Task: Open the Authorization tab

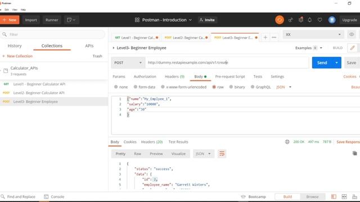Action: click(x=145, y=76)
